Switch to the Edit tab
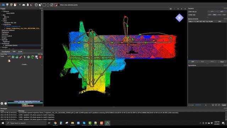This screenshot has height=128, width=227. 14,52
